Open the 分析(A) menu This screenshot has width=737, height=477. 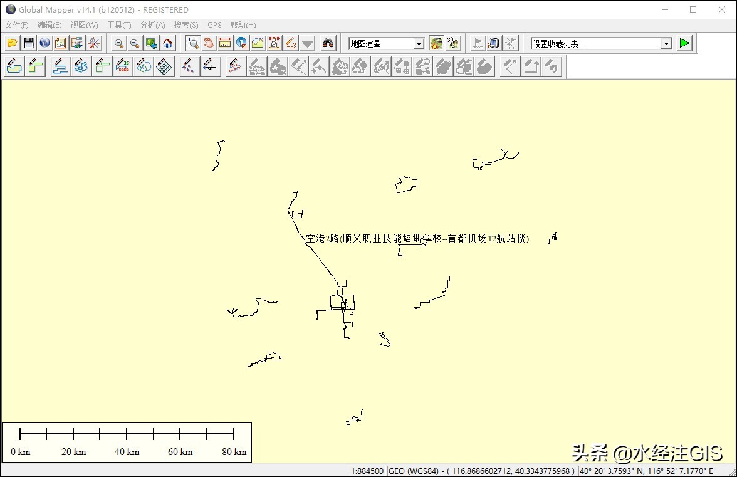tap(152, 25)
